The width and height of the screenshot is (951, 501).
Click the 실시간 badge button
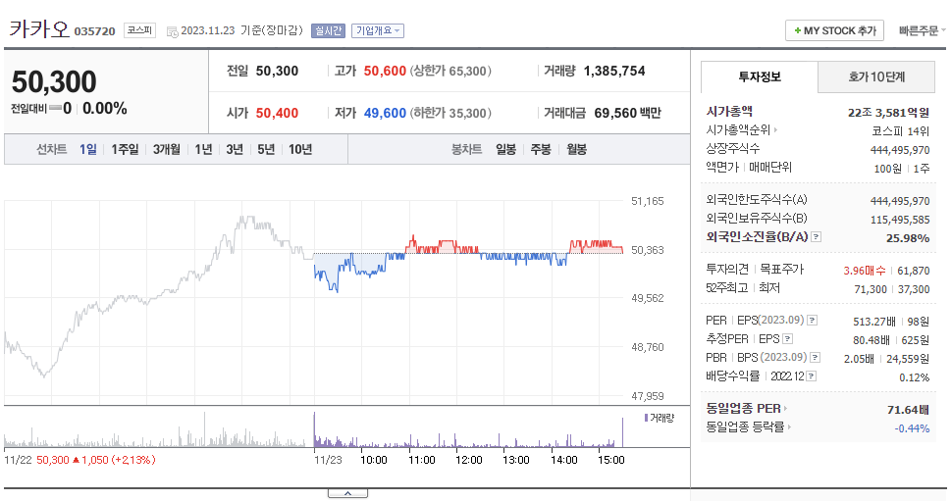(328, 31)
